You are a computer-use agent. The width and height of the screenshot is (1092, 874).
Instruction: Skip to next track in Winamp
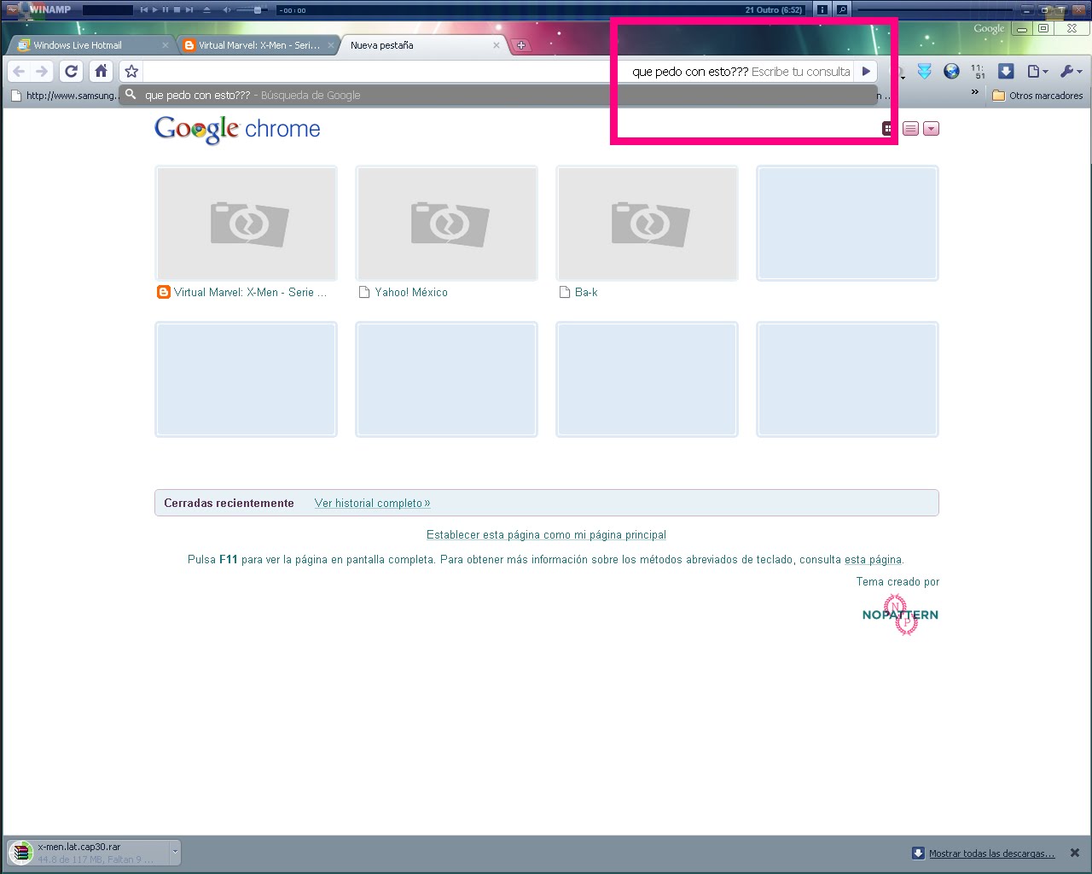189,10
